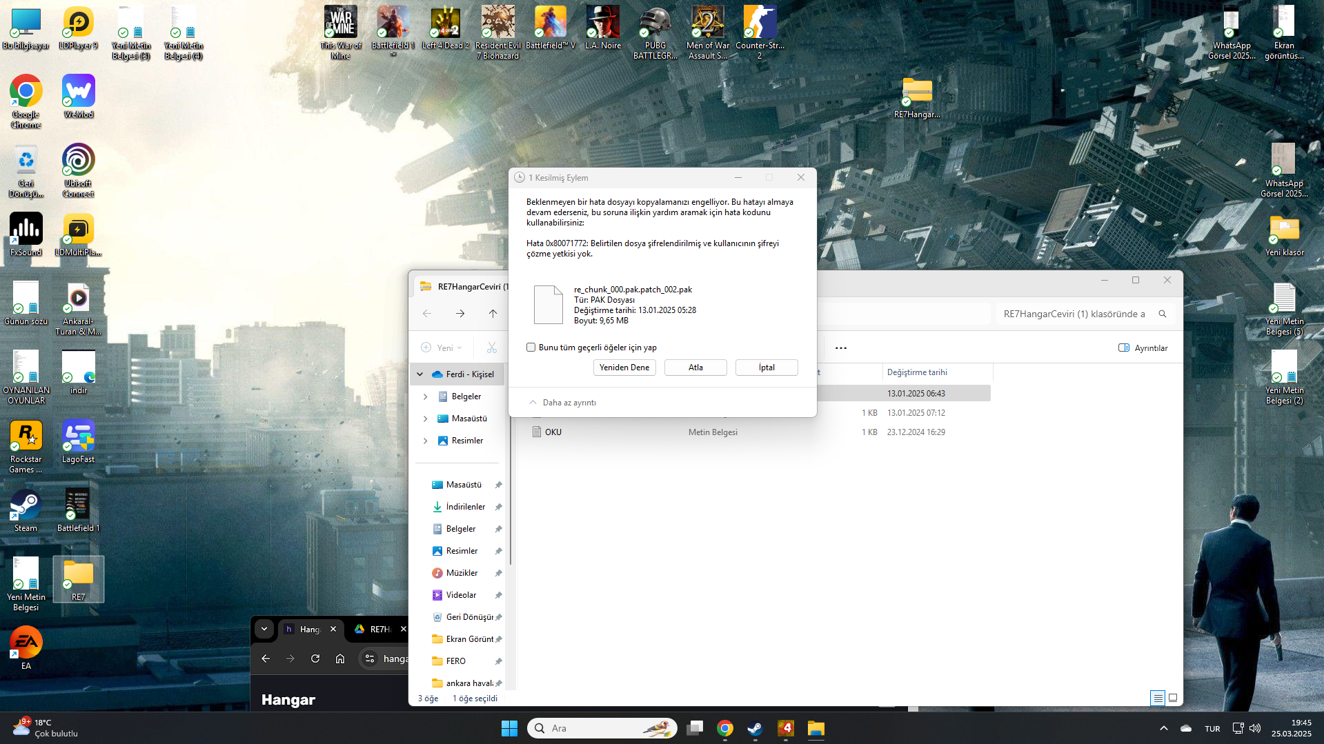Image resolution: width=1324 pixels, height=744 pixels.
Task: Expand the Belgeler tree node
Action: pyautogui.click(x=425, y=396)
